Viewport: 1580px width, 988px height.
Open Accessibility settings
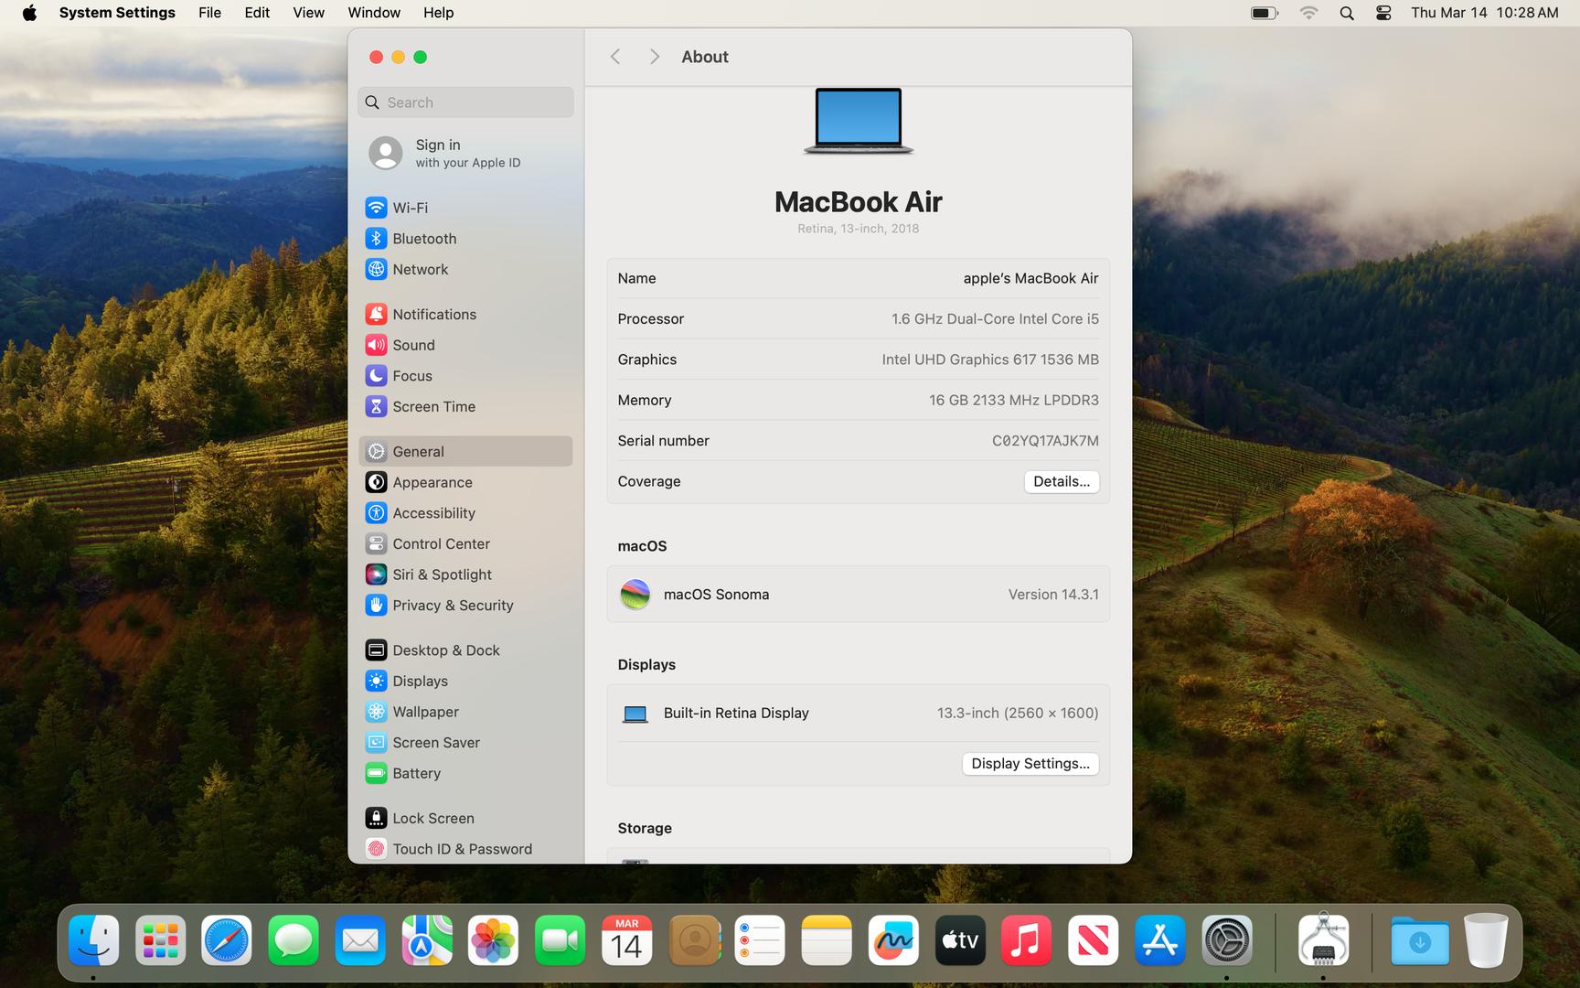click(465, 513)
